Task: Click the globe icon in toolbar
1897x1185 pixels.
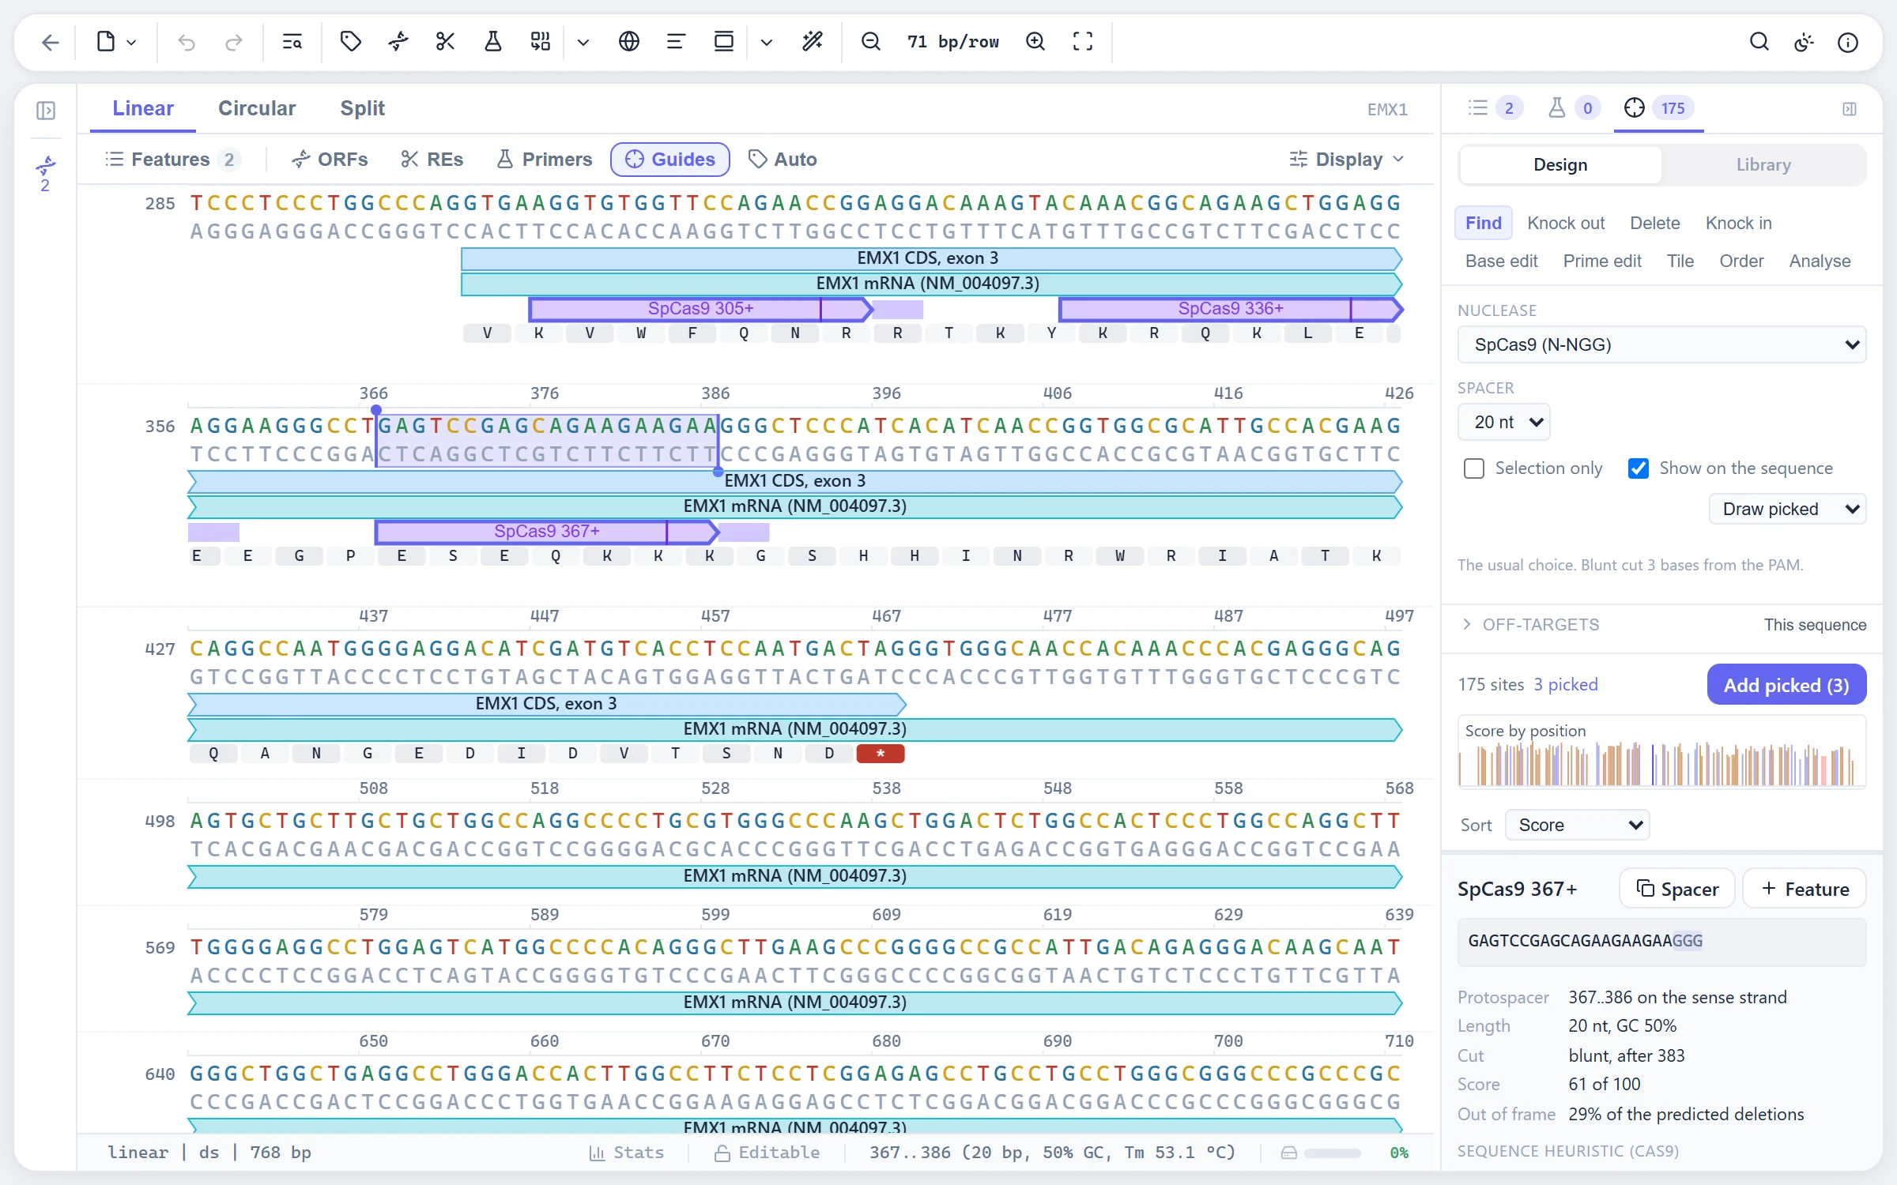Action: coord(629,42)
